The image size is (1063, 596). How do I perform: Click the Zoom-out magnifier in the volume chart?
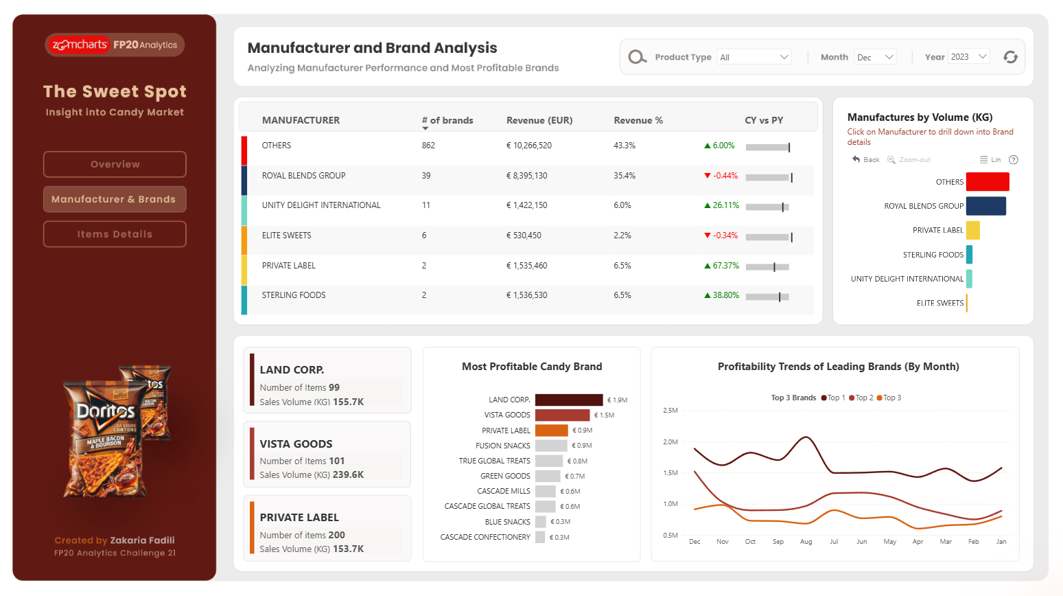point(891,159)
